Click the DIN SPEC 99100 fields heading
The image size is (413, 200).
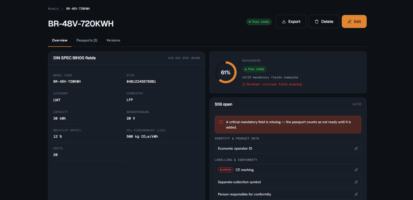(75, 58)
